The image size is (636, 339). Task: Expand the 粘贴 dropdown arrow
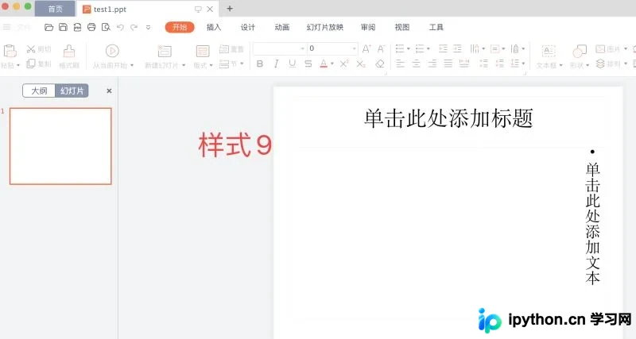click(18, 65)
